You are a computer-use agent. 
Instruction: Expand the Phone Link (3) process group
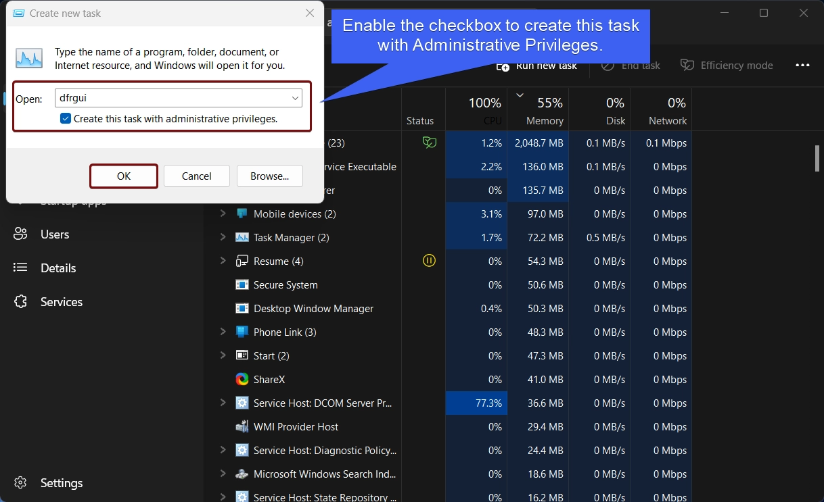tap(223, 332)
